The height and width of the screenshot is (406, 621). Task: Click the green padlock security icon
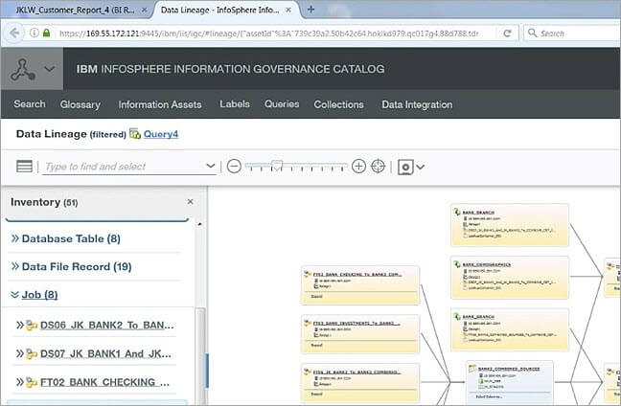[x=46, y=33]
